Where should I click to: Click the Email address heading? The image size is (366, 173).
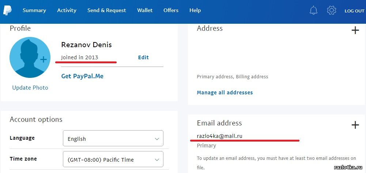[x=219, y=123]
